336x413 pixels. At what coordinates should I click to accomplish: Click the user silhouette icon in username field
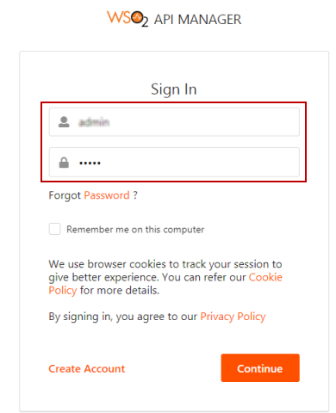click(64, 122)
